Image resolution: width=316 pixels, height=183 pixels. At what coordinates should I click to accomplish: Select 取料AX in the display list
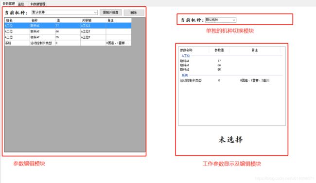185,61
